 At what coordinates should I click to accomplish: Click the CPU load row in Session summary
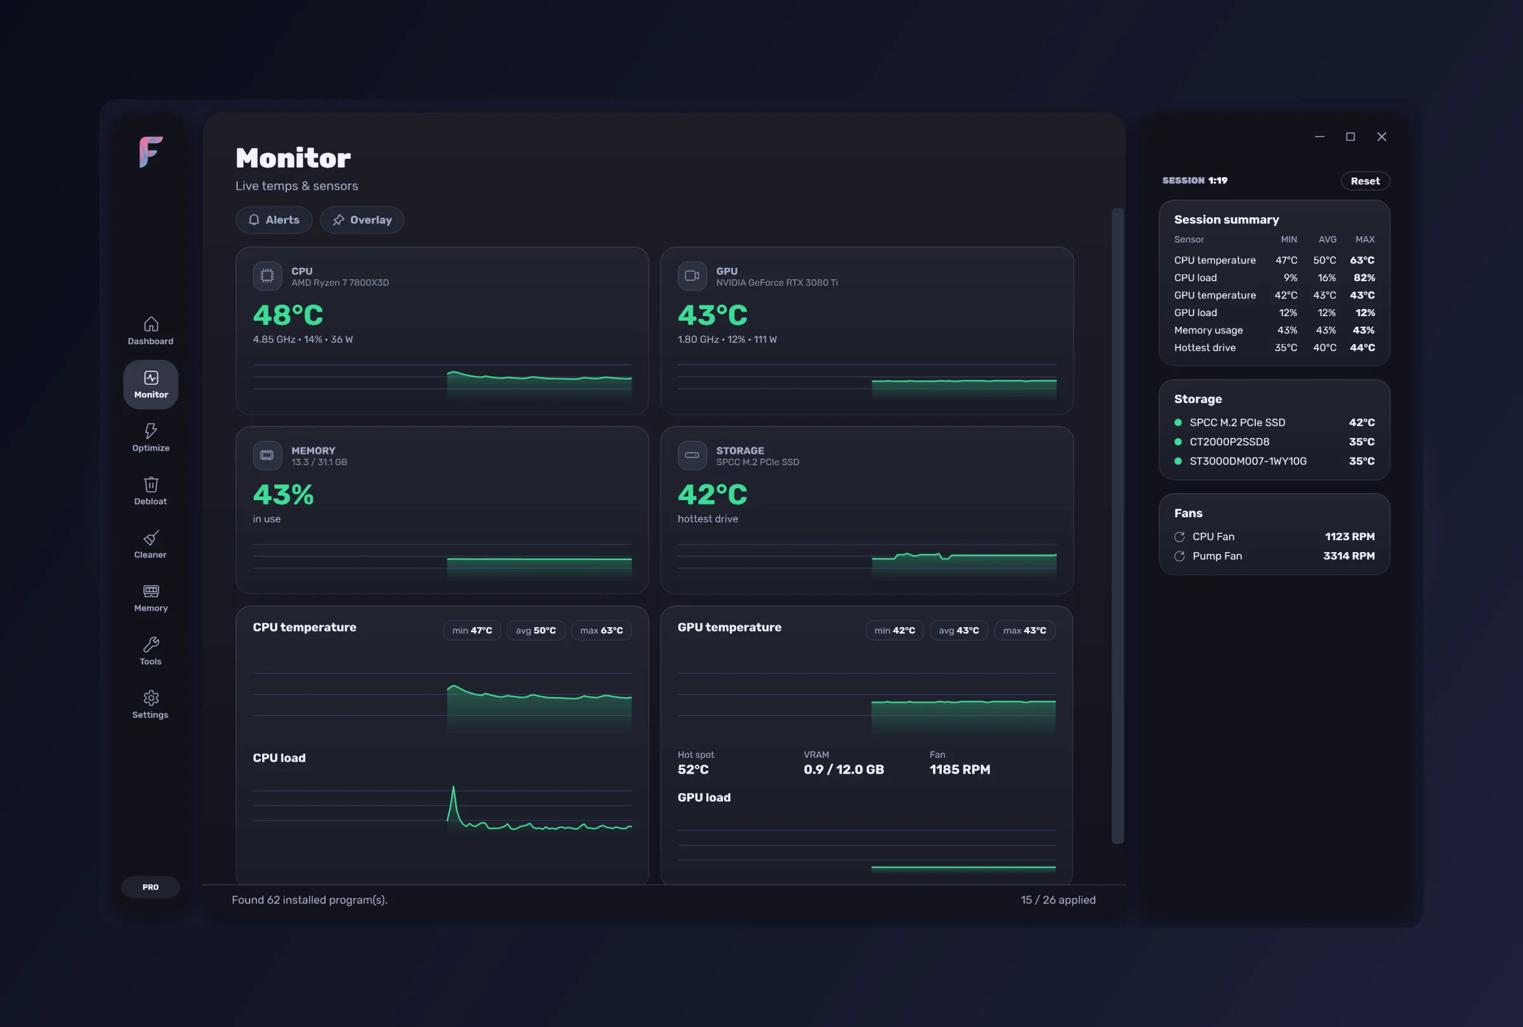pyautogui.click(x=1274, y=278)
